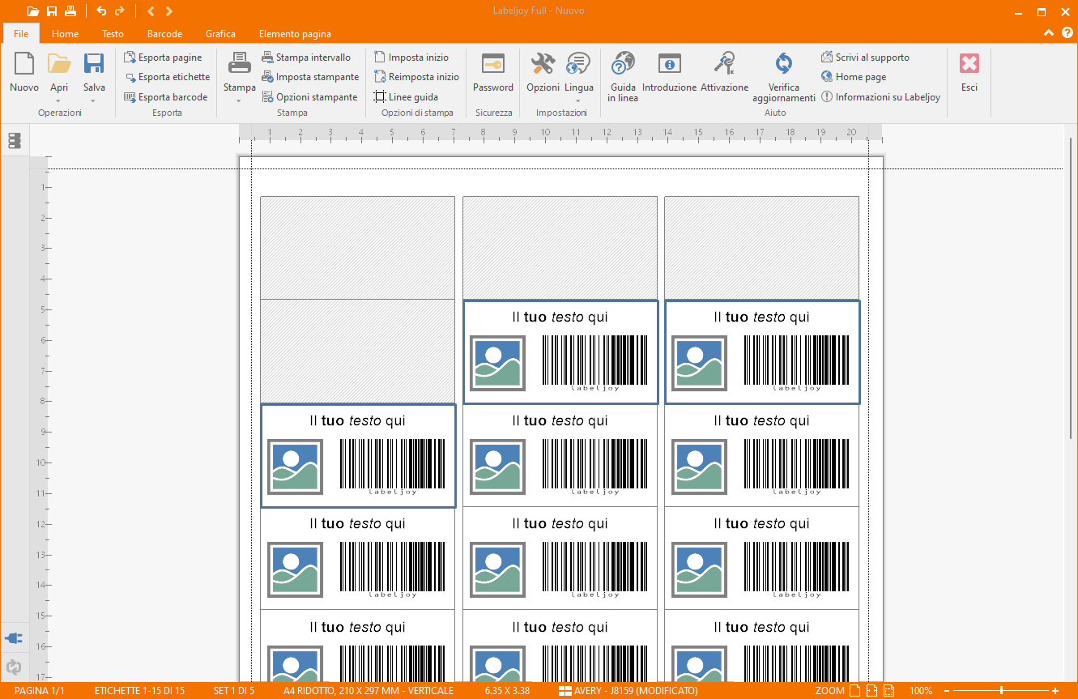Switch to the File tab
Viewport: 1078px width, 699px height.
point(21,34)
